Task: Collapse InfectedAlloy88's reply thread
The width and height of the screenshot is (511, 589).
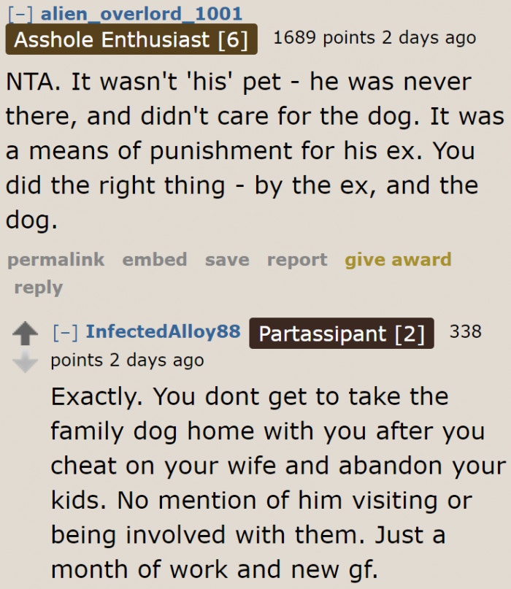Action: pyautogui.click(x=67, y=333)
